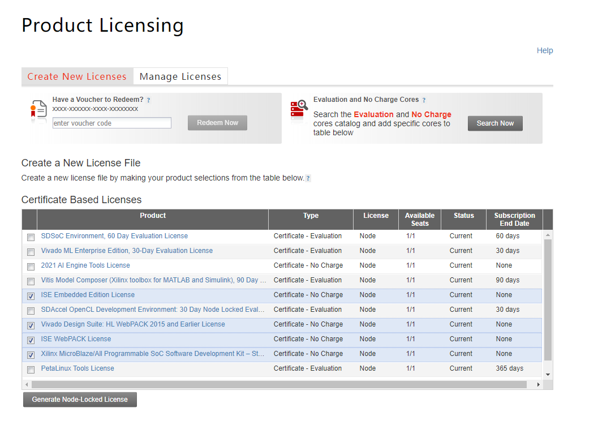
Task: Select the Create New Licenses tab
Action: [x=77, y=76]
